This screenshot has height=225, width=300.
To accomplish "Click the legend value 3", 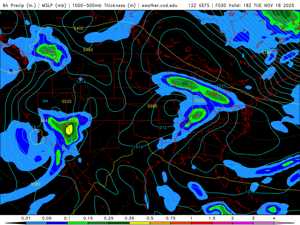I will [253, 218].
